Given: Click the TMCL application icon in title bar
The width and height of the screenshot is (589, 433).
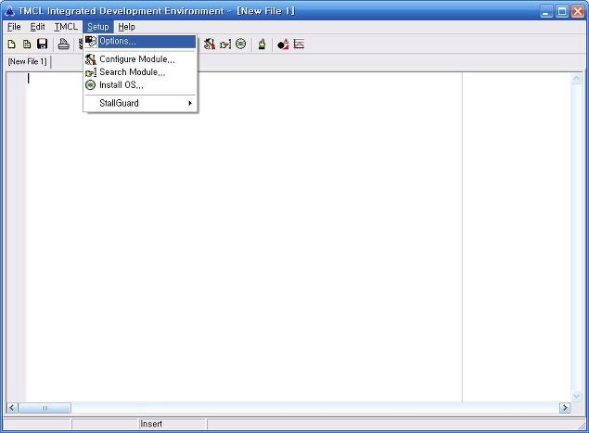Looking at the screenshot, I should tap(9, 11).
